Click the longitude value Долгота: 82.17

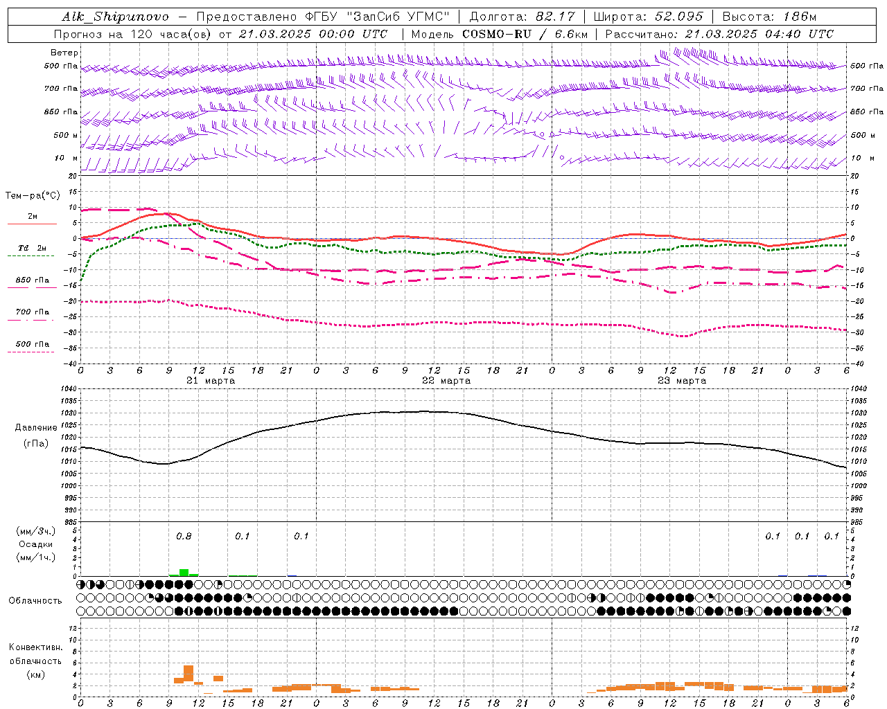coord(521,17)
